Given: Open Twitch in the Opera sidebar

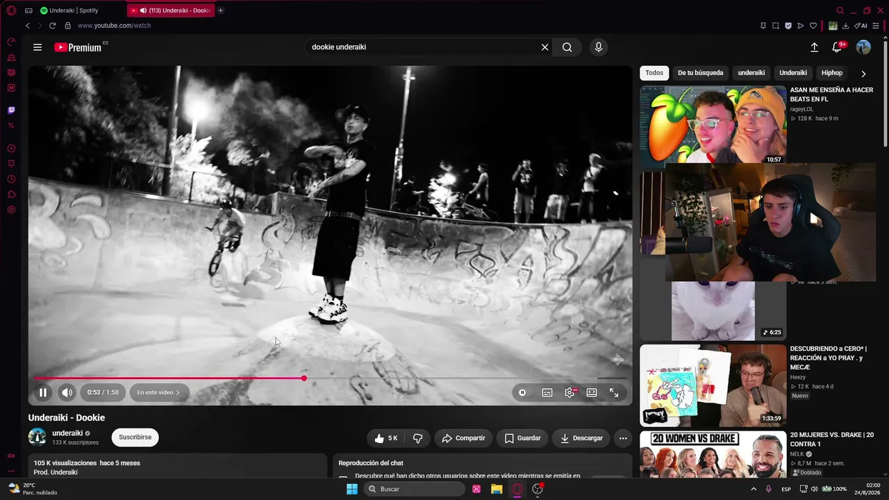Looking at the screenshot, I should [x=11, y=110].
